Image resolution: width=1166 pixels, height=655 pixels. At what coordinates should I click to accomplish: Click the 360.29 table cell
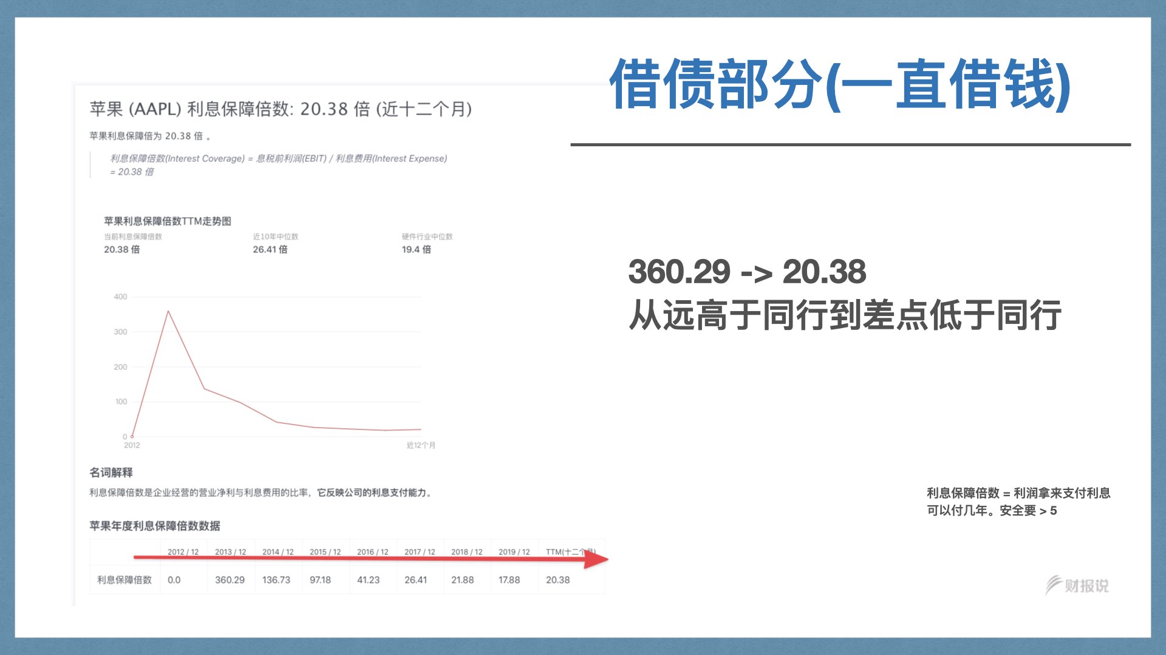230,580
